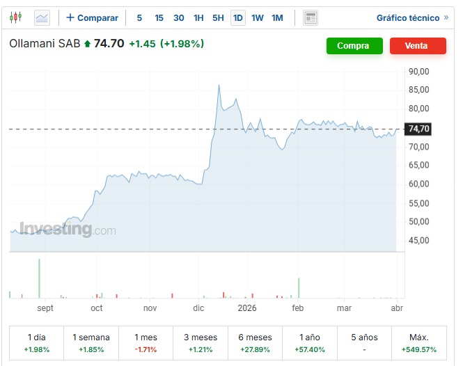Click the green up arrow by price
The height and width of the screenshot is (366, 463).
[87, 44]
